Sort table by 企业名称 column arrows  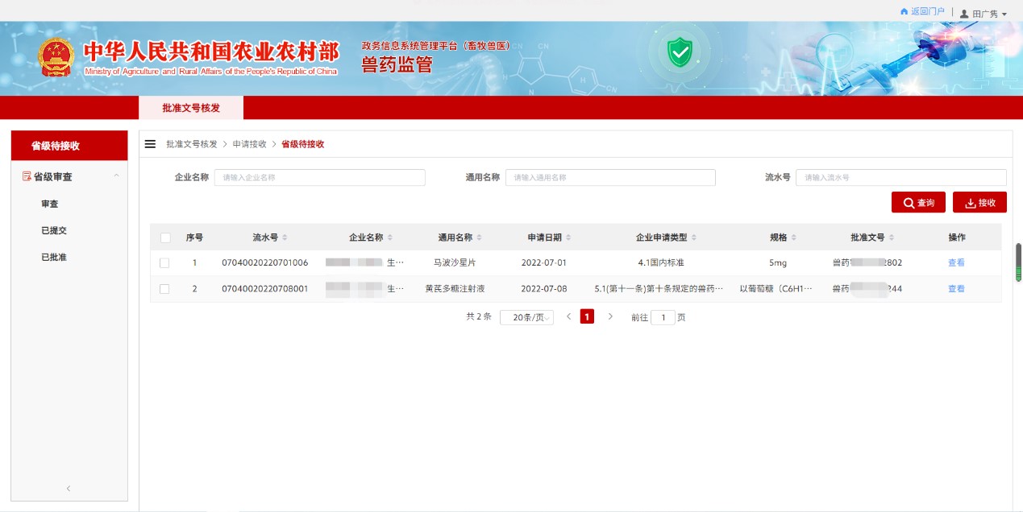click(390, 237)
